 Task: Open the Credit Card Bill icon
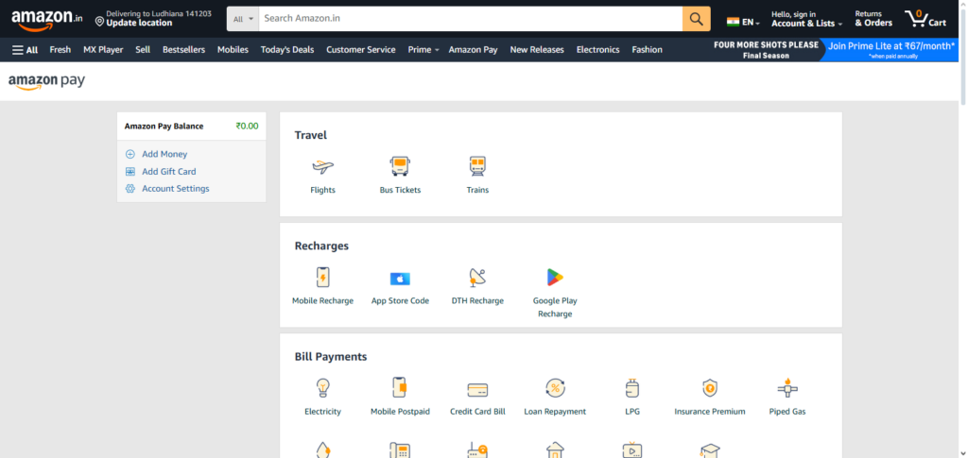coord(477,390)
